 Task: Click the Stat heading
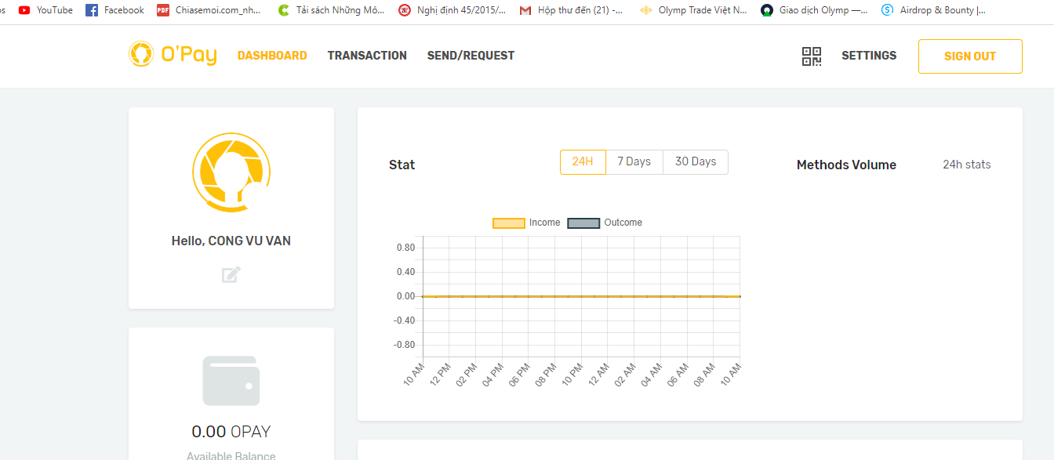coord(402,165)
